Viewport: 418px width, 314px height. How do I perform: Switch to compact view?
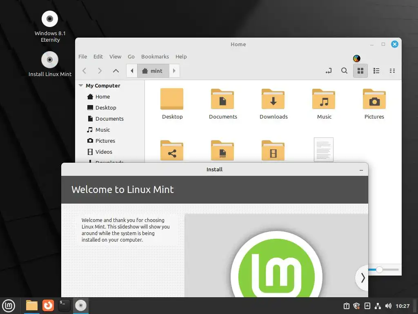pyautogui.click(x=392, y=71)
